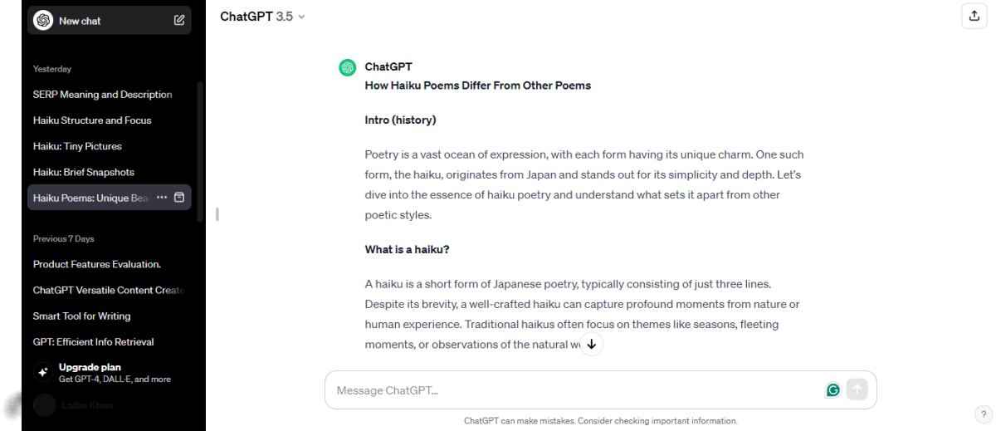996x431 pixels.
Task: Open options for Haiku Poems chat
Action: click(162, 198)
